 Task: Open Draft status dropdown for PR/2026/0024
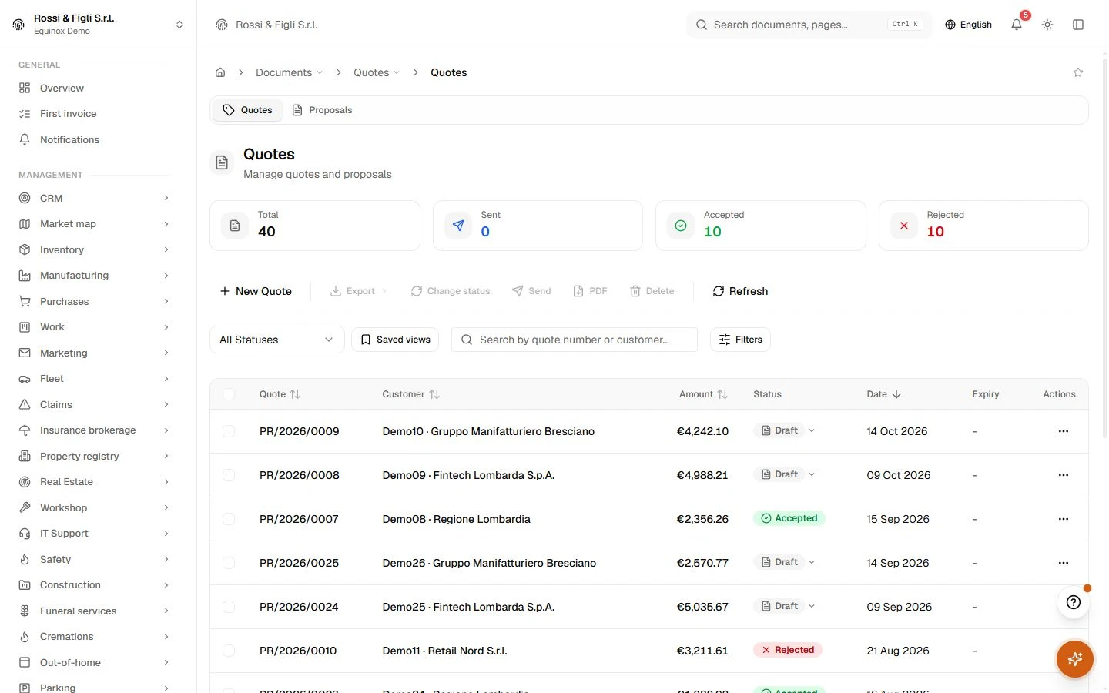coord(786,606)
